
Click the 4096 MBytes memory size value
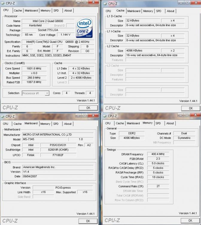click(x=132, y=138)
